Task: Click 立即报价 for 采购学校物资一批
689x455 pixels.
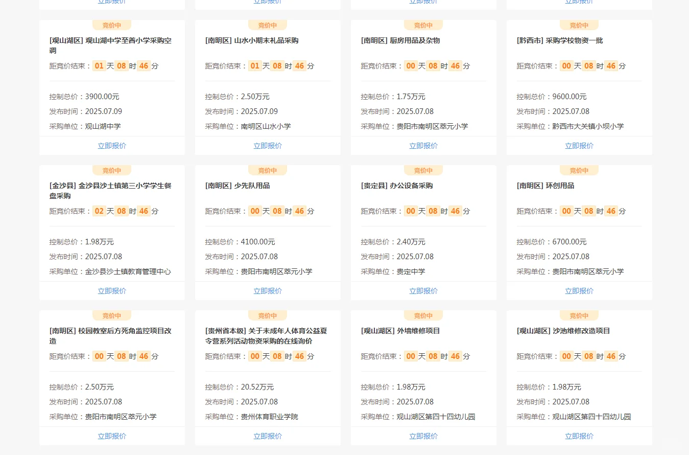Action: [x=579, y=146]
